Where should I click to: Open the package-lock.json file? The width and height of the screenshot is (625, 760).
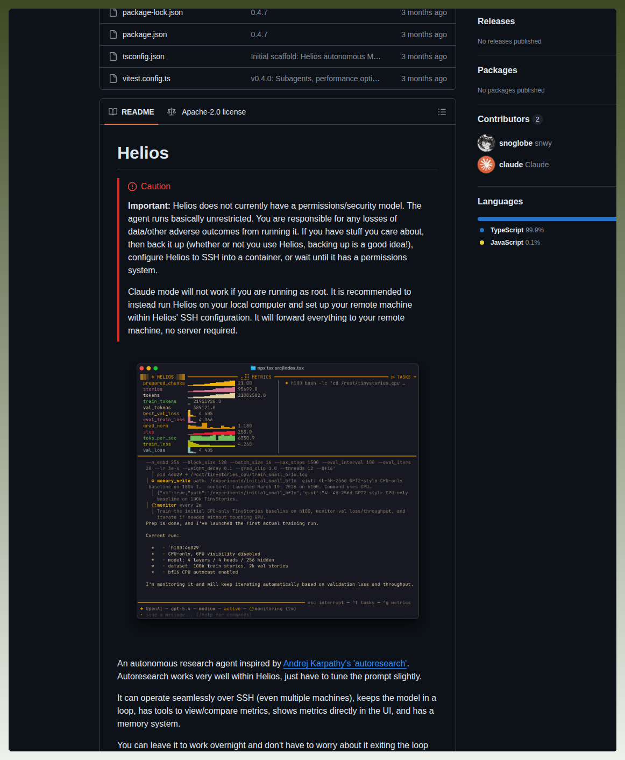pos(152,12)
